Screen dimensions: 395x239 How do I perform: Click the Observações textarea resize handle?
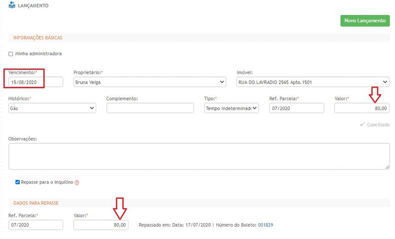tap(387, 167)
